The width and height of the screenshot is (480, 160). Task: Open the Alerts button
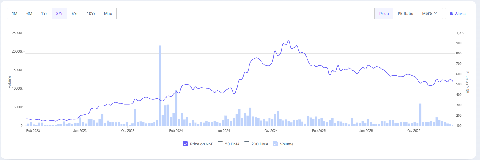[457, 14]
